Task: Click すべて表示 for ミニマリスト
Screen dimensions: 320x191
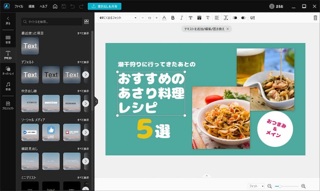Action: click(83, 178)
